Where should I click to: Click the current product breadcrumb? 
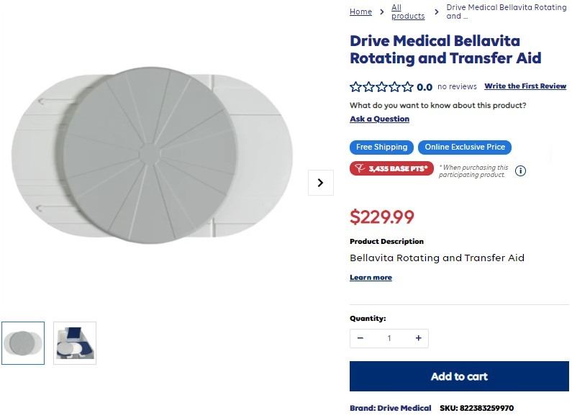(x=506, y=12)
